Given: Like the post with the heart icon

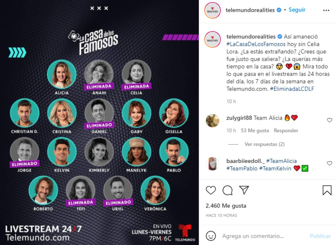Looking at the screenshot, I should click(x=211, y=190).
